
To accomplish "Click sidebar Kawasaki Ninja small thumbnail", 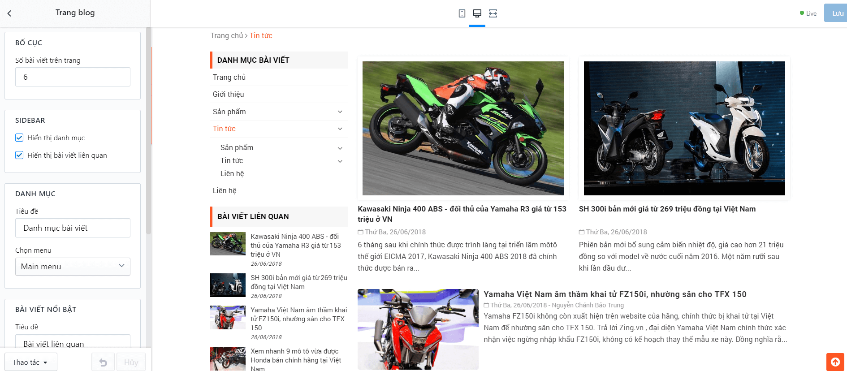I will tap(228, 244).
